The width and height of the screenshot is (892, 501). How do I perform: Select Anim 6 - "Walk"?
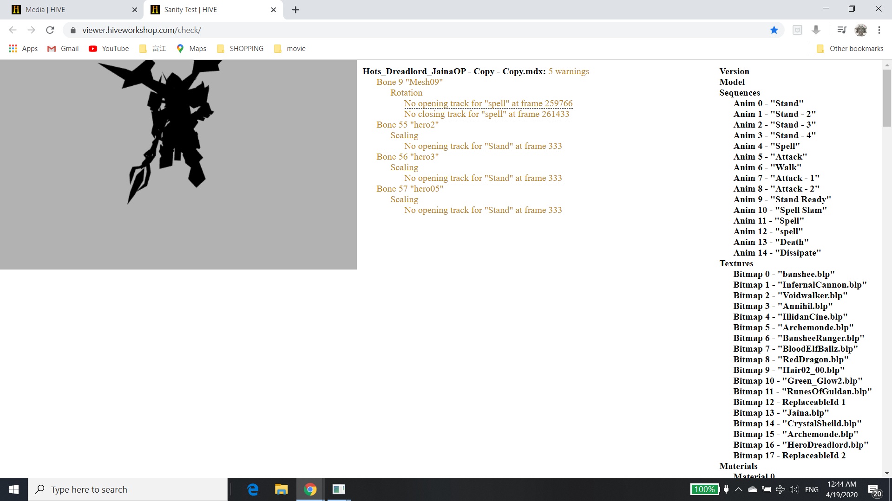[x=767, y=167]
